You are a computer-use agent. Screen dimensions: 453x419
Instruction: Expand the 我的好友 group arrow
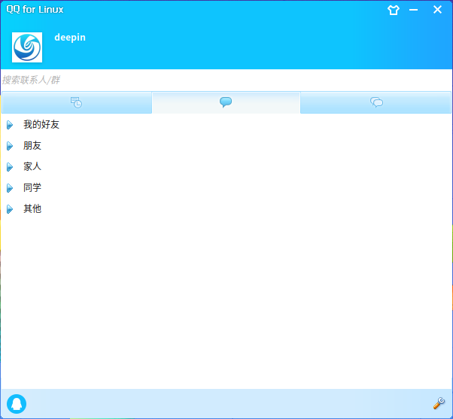(10, 125)
